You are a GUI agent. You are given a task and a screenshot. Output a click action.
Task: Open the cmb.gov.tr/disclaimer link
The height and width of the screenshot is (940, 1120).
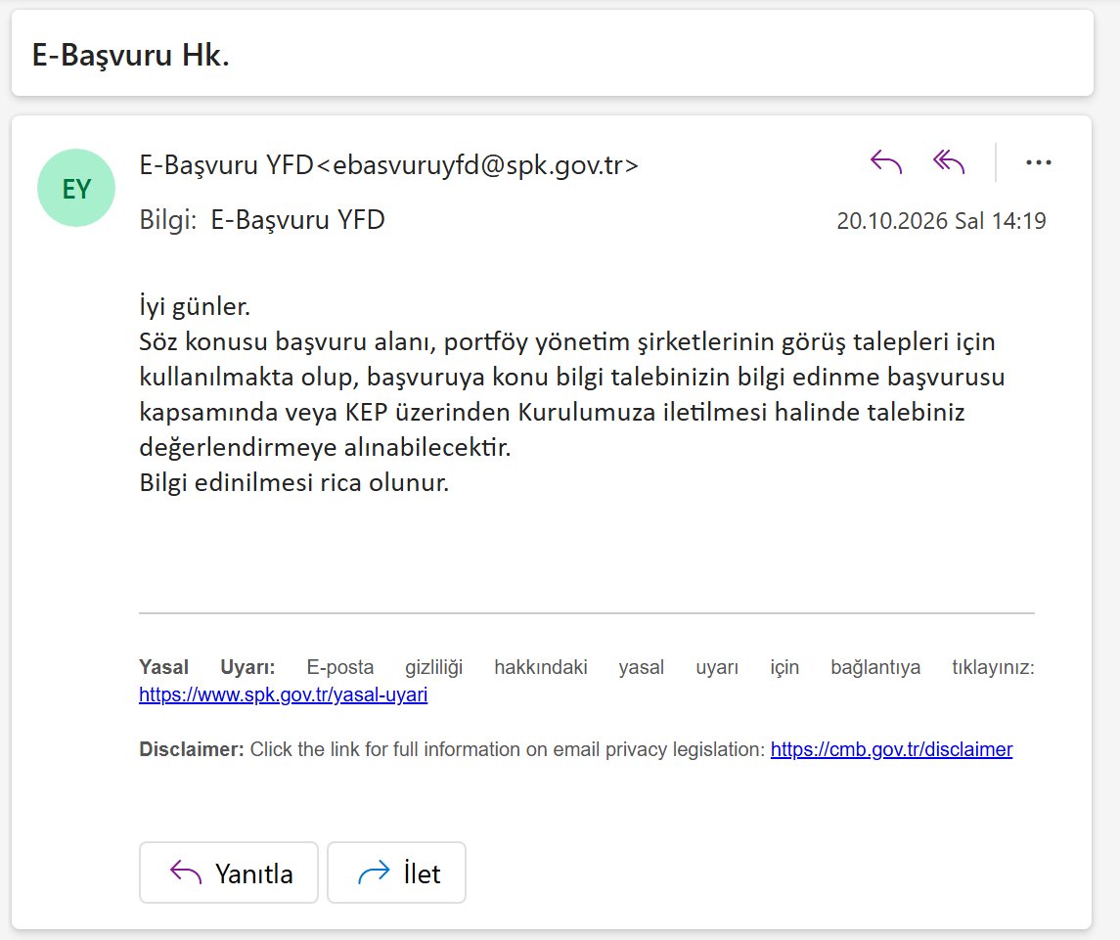click(x=891, y=749)
